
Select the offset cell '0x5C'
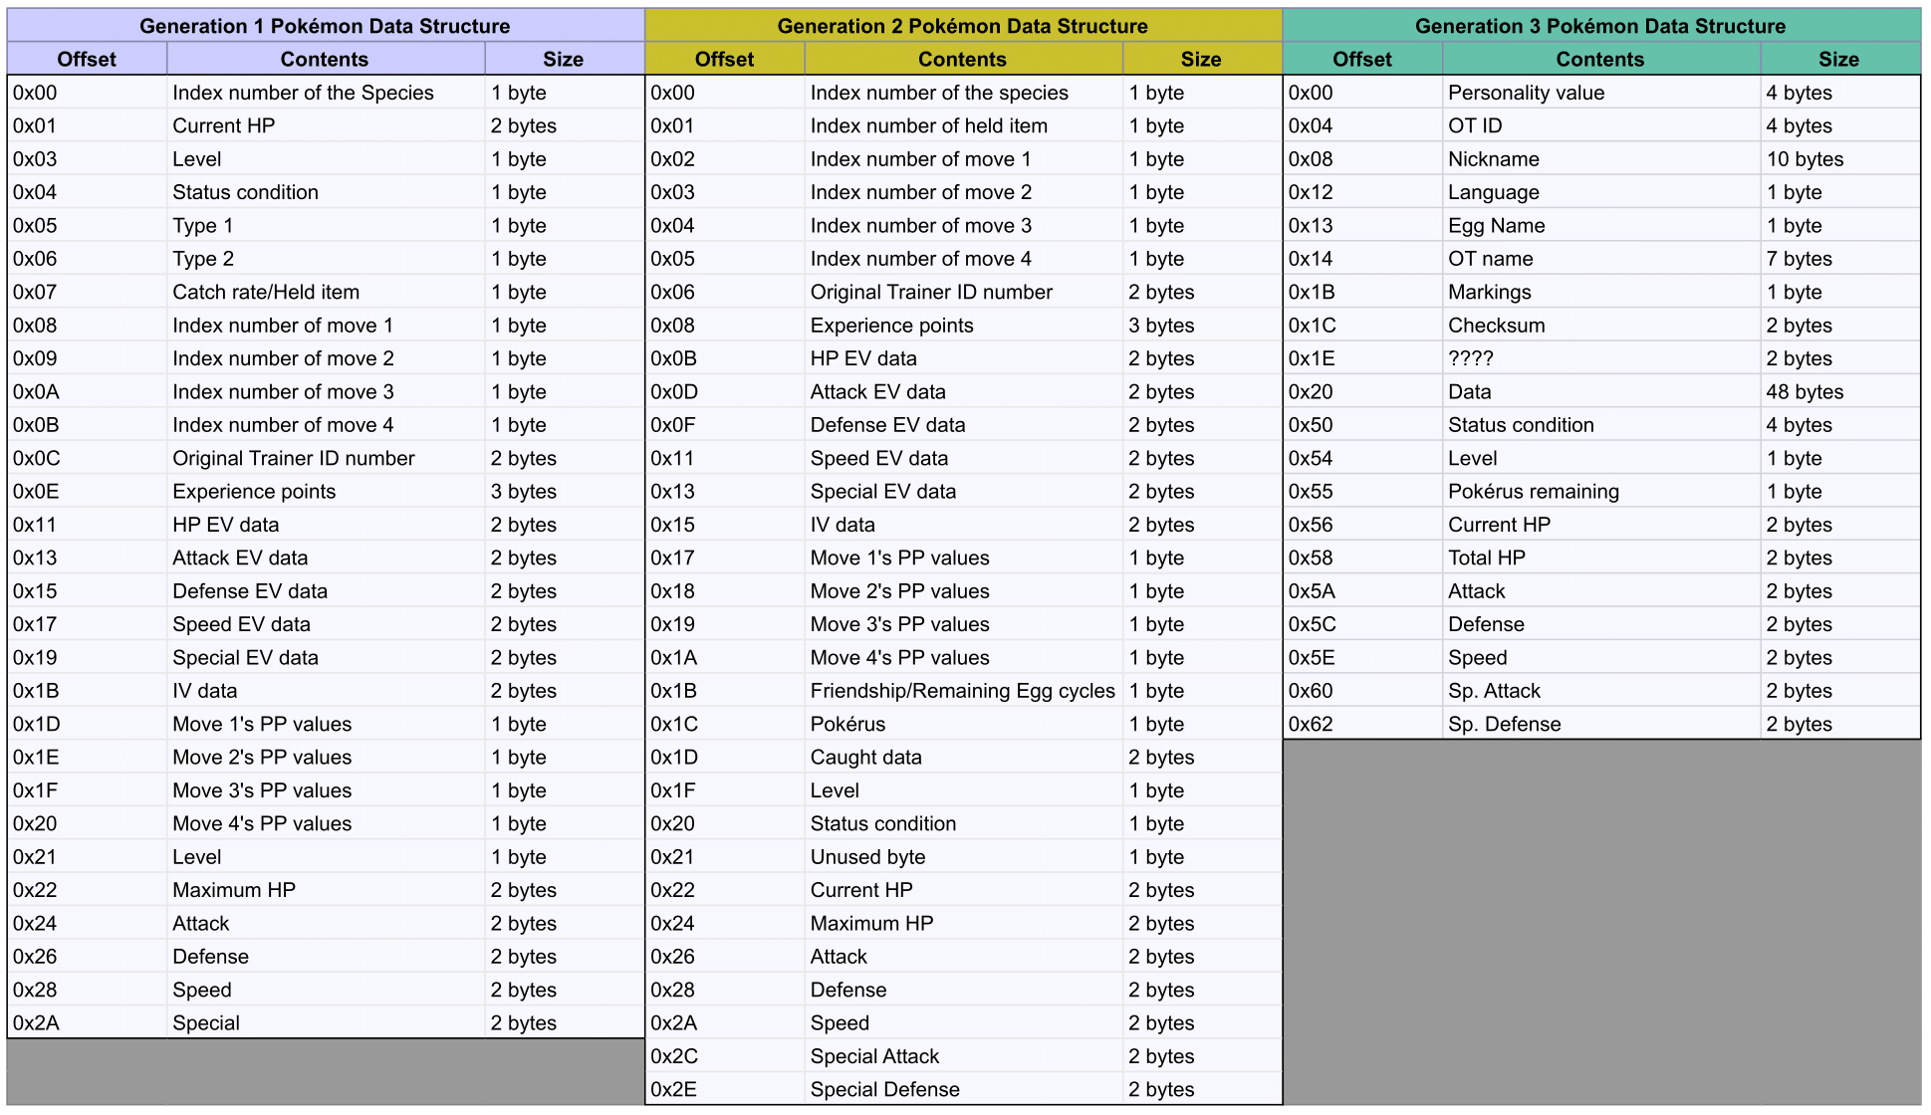[x=1362, y=624]
